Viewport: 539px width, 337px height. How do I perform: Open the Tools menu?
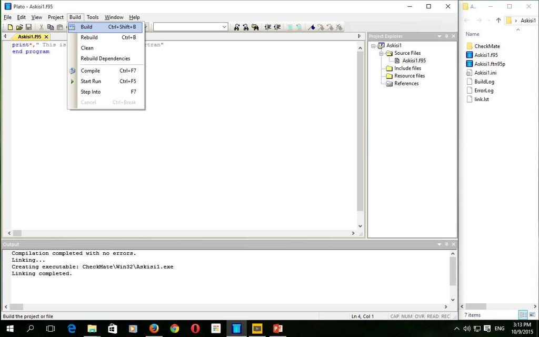tap(93, 17)
